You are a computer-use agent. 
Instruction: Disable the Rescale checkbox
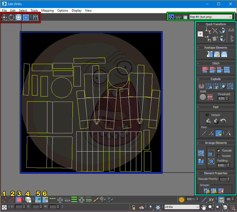tap(218, 151)
